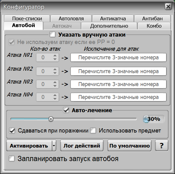Uncheck the Авто-лечение checkbox

(x=66, y=110)
